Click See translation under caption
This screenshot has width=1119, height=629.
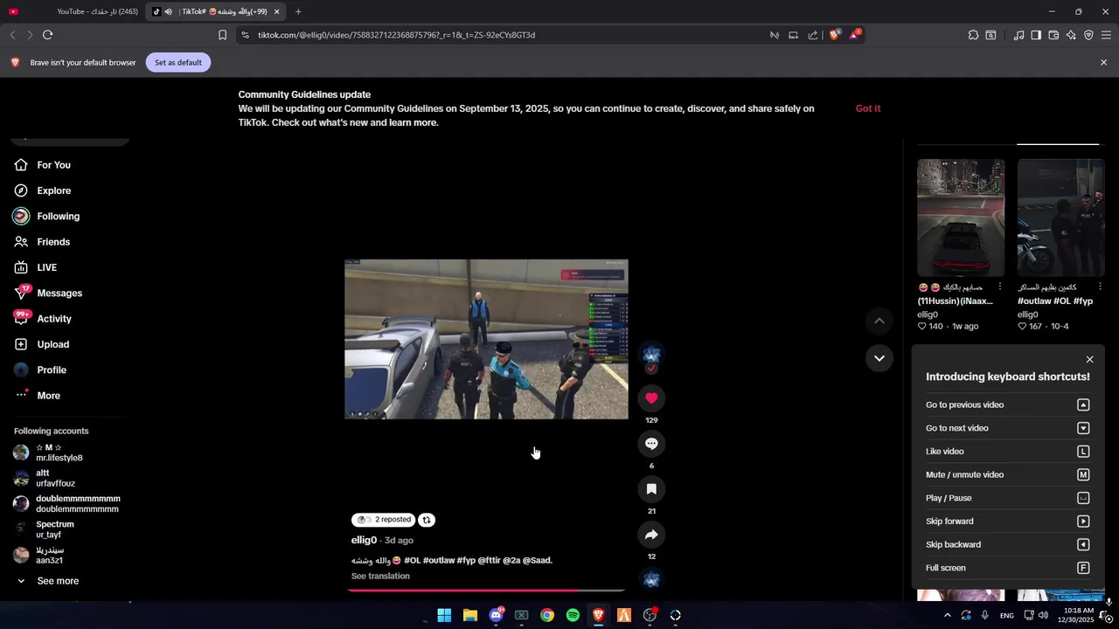(x=380, y=576)
